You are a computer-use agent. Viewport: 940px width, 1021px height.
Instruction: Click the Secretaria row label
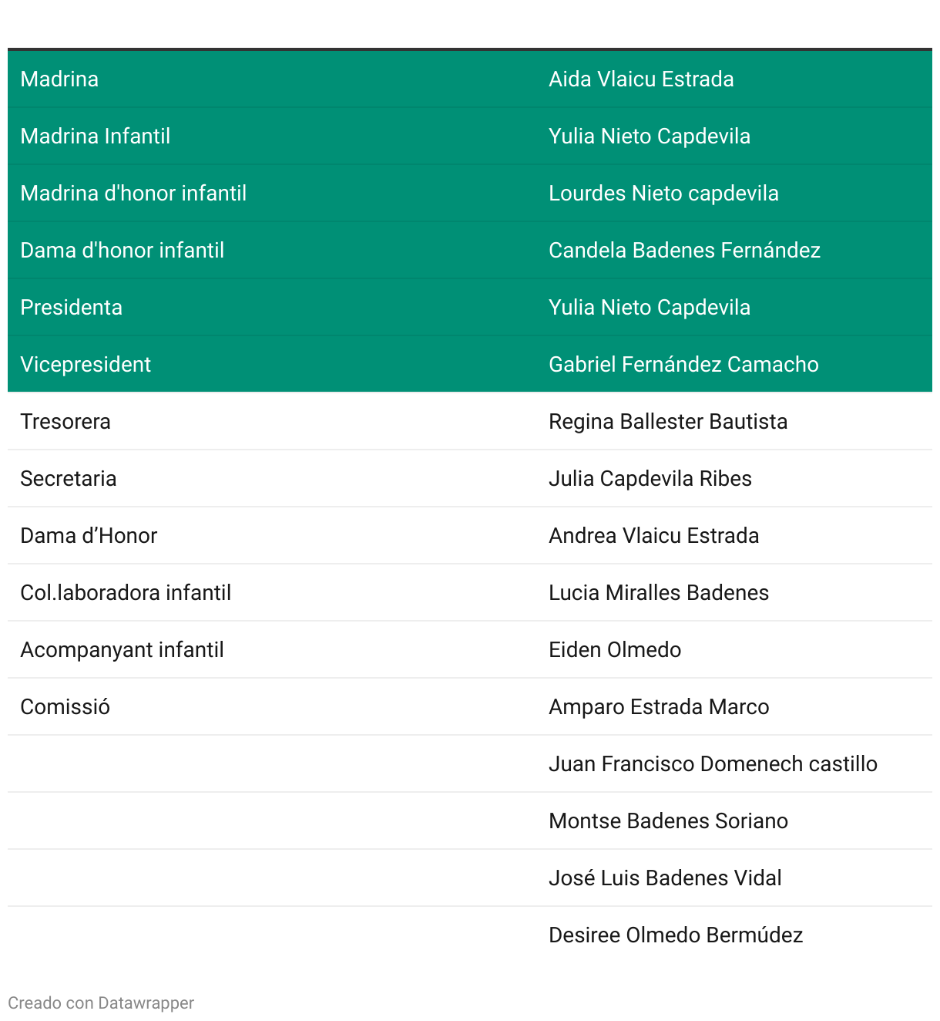coord(68,479)
